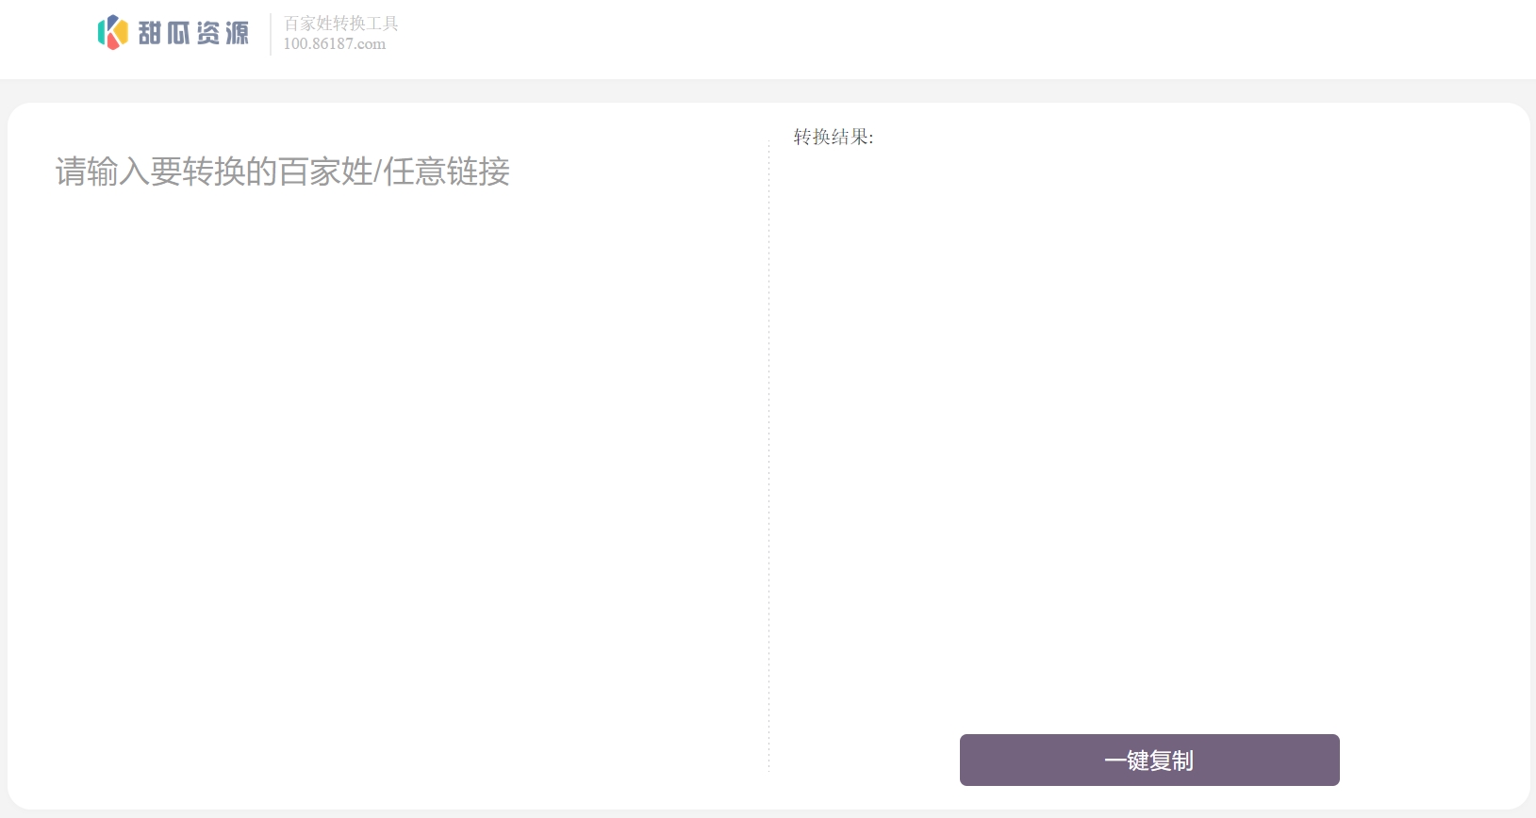1536x818 pixels.
Task: Click the teal segment of the logo icon
Action: [x=102, y=33]
